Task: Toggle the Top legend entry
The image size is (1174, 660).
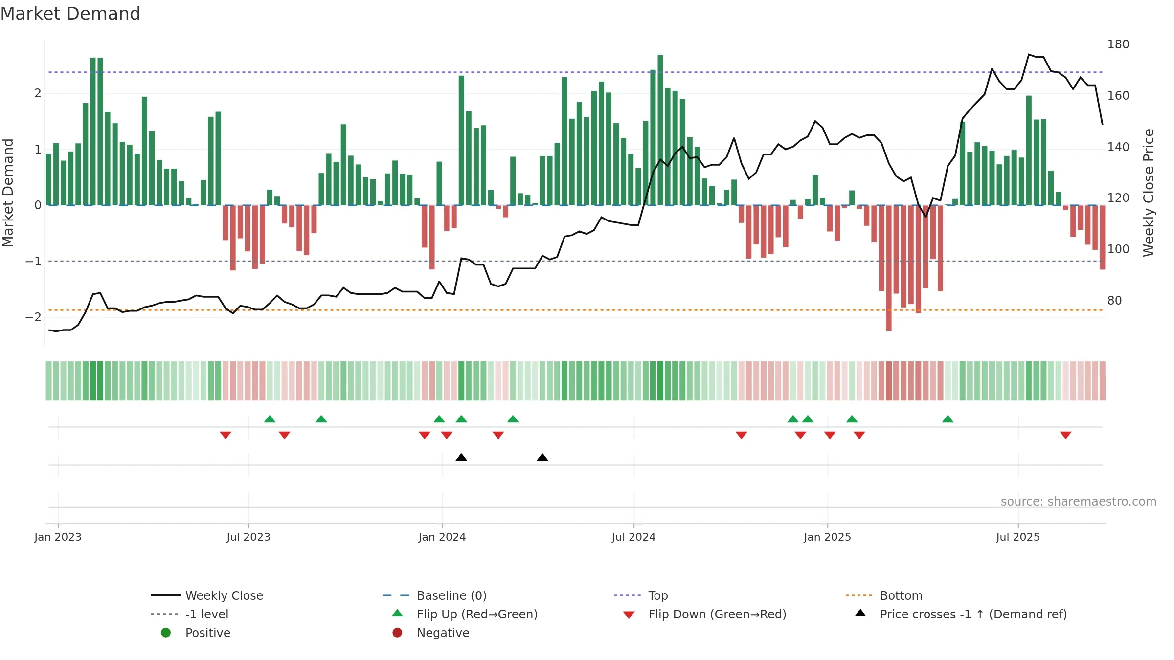Action: click(x=641, y=595)
